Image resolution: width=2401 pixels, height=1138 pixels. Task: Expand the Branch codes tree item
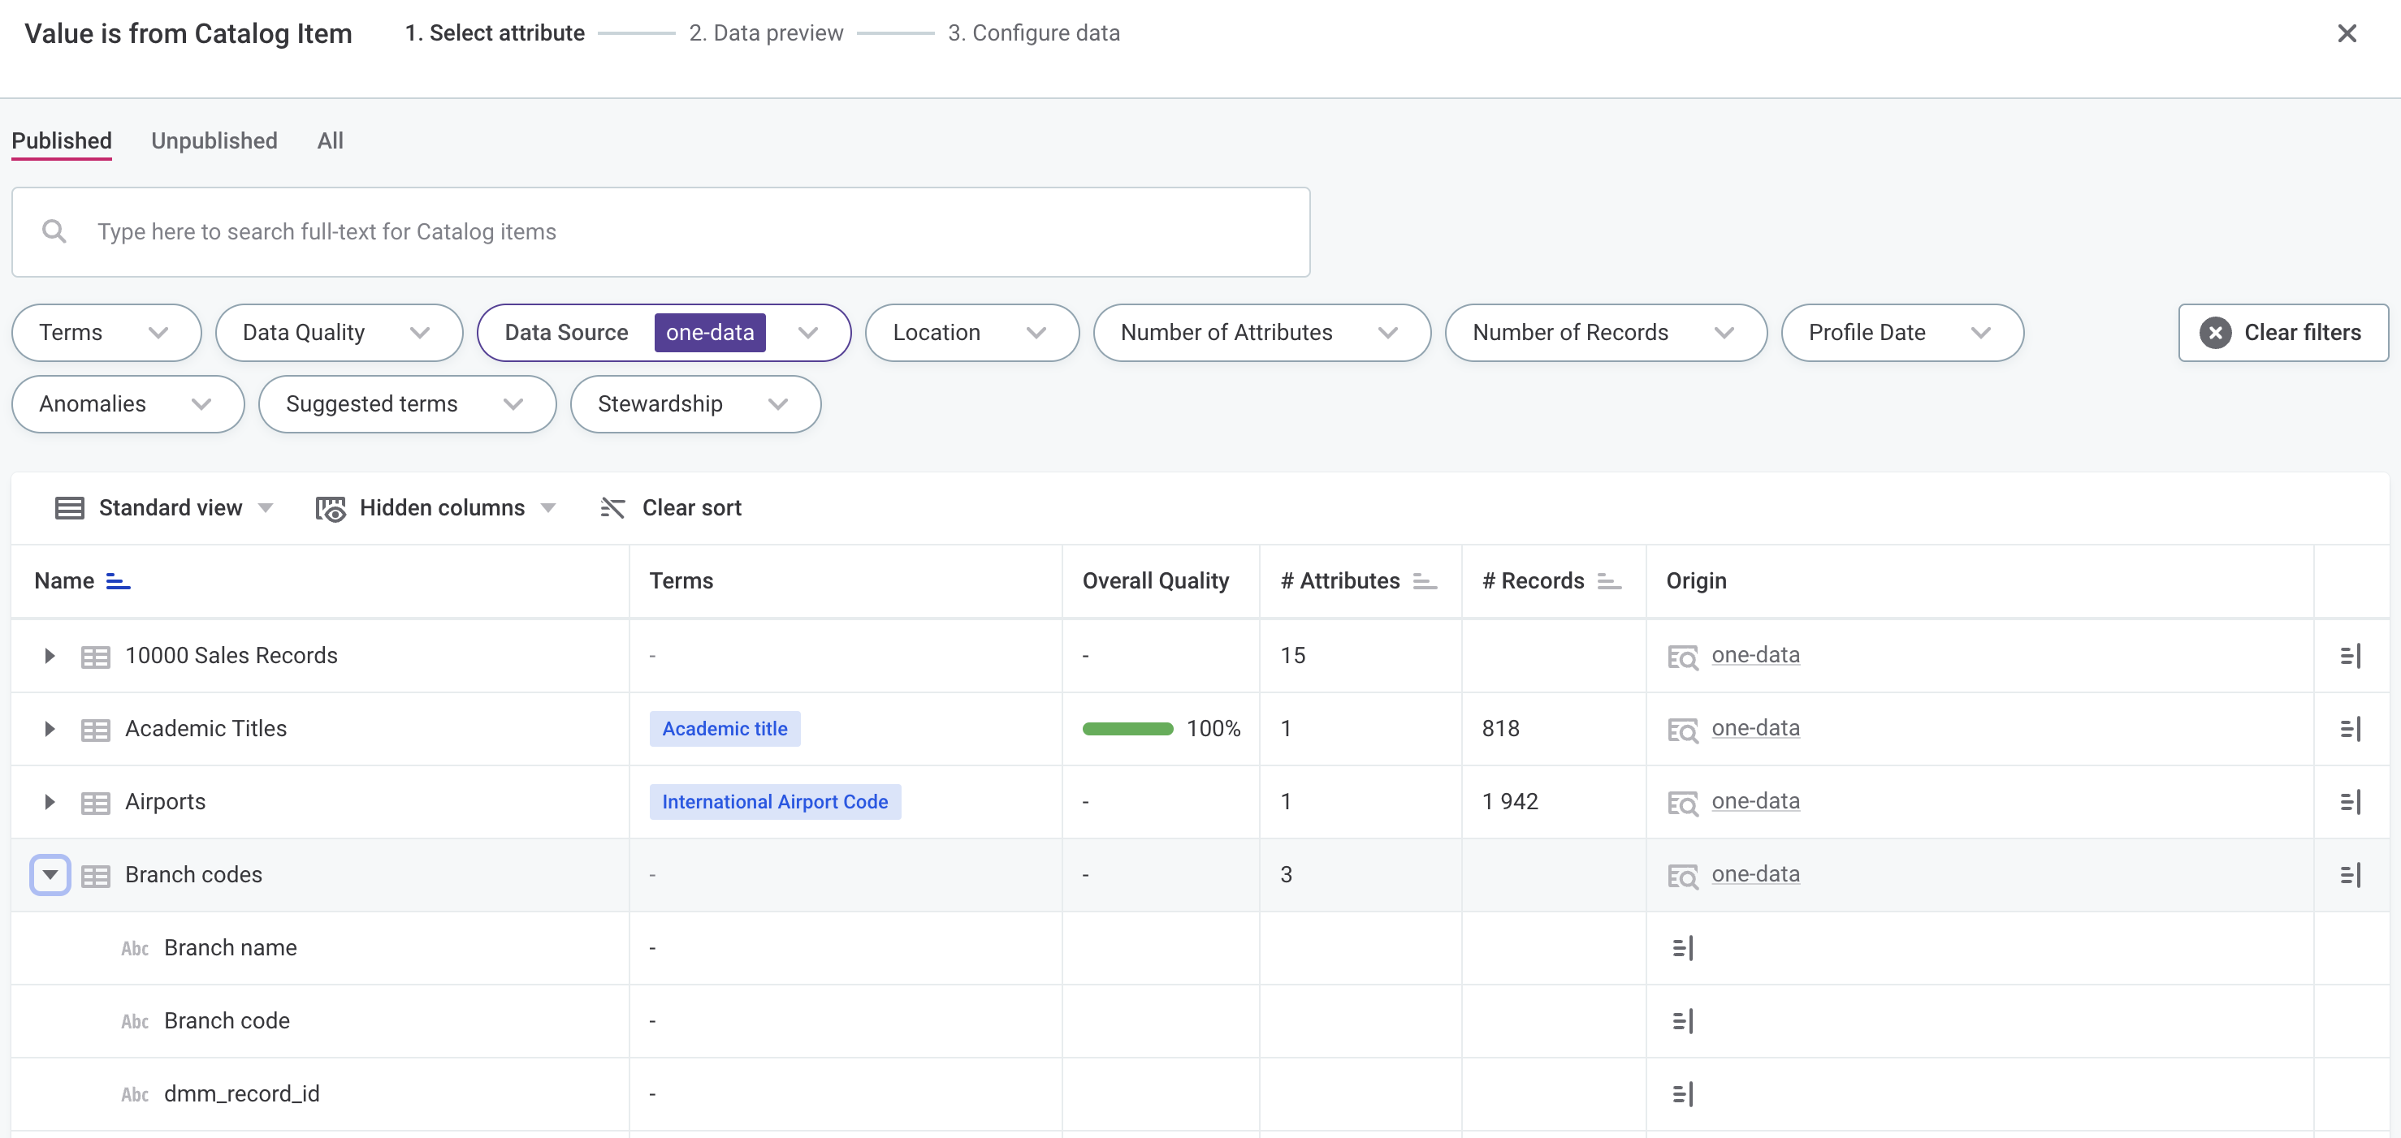coord(47,873)
